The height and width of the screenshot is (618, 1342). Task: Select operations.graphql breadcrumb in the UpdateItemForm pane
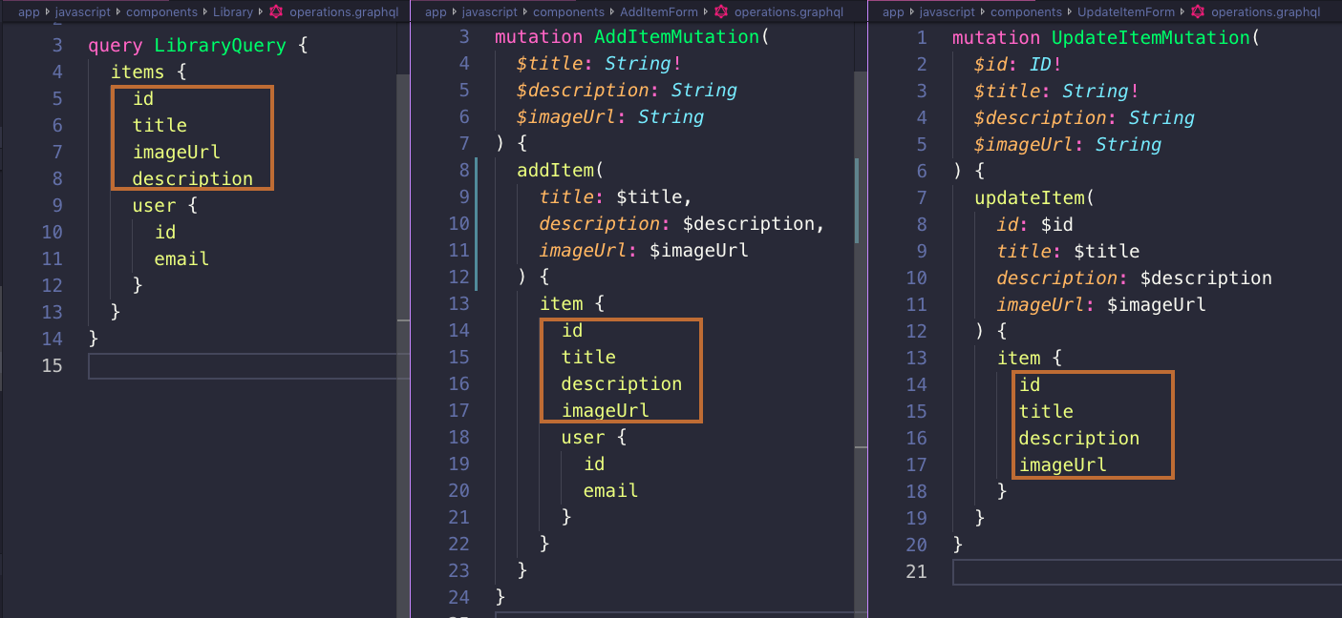tap(1266, 12)
